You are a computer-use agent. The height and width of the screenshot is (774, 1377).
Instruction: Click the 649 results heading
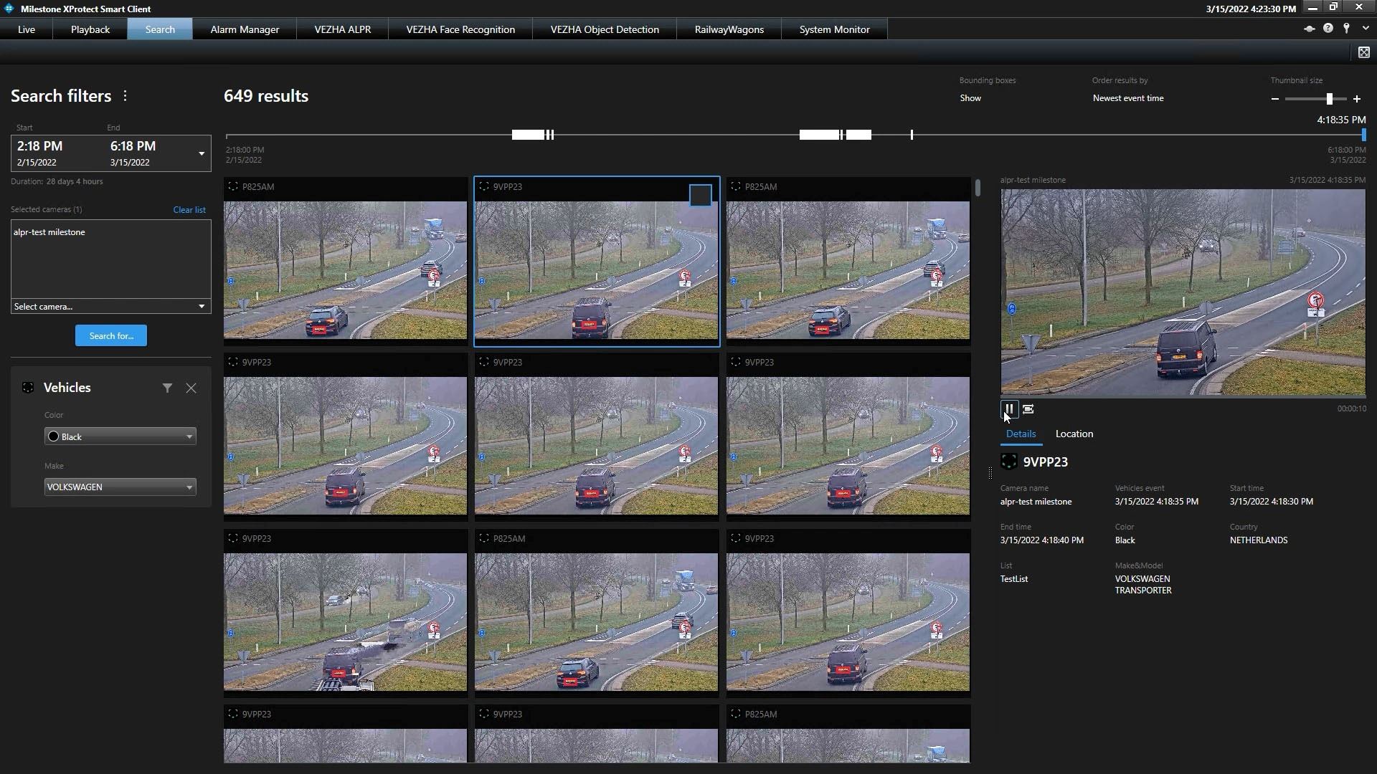pos(266,96)
